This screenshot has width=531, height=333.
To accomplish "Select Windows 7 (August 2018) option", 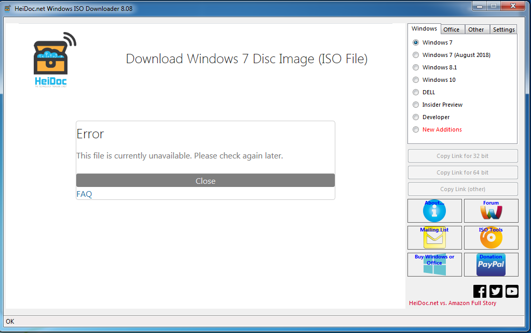I will click(416, 55).
